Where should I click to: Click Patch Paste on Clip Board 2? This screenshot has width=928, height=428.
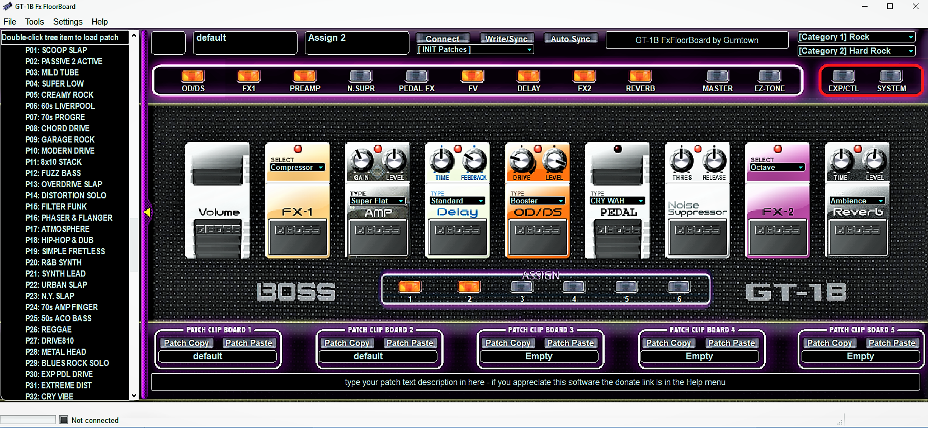(x=409, y=343)
